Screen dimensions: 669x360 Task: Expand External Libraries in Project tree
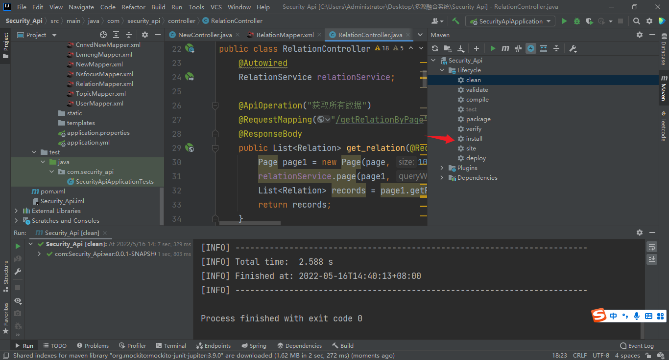coord(17,211)
